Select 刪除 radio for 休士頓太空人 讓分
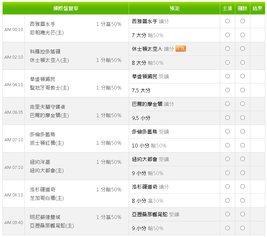This screenshot has height=237, width=267. [242, 49]
